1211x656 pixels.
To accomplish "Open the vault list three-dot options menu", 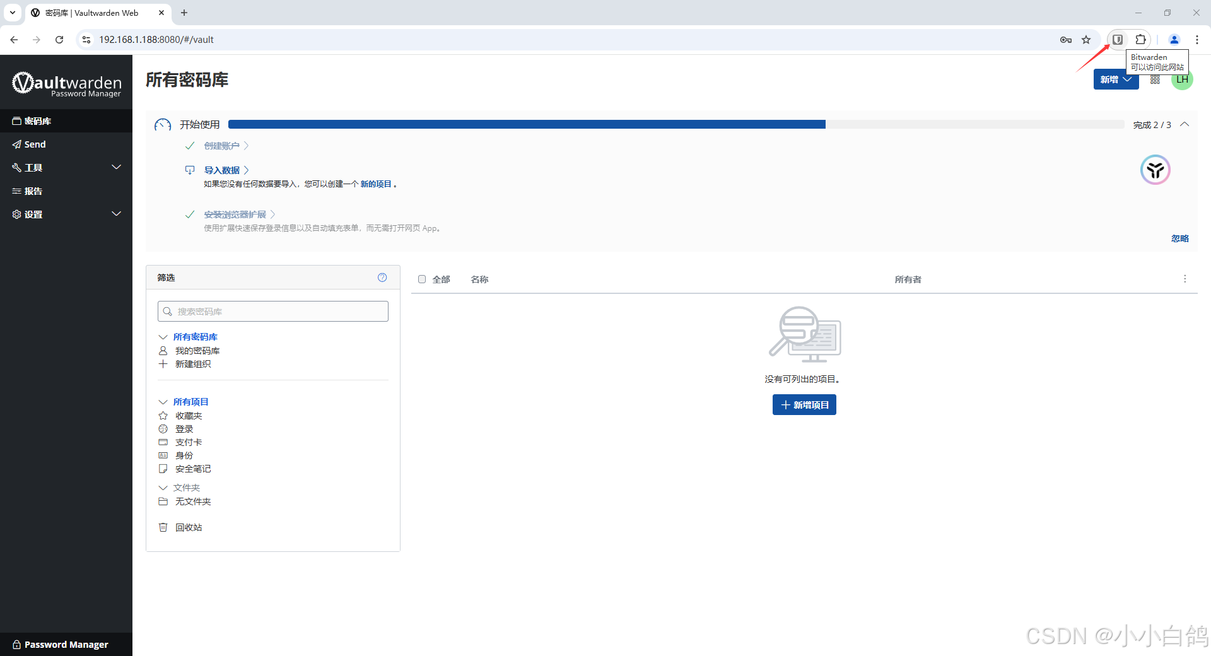I will (x=1185, y=279).
